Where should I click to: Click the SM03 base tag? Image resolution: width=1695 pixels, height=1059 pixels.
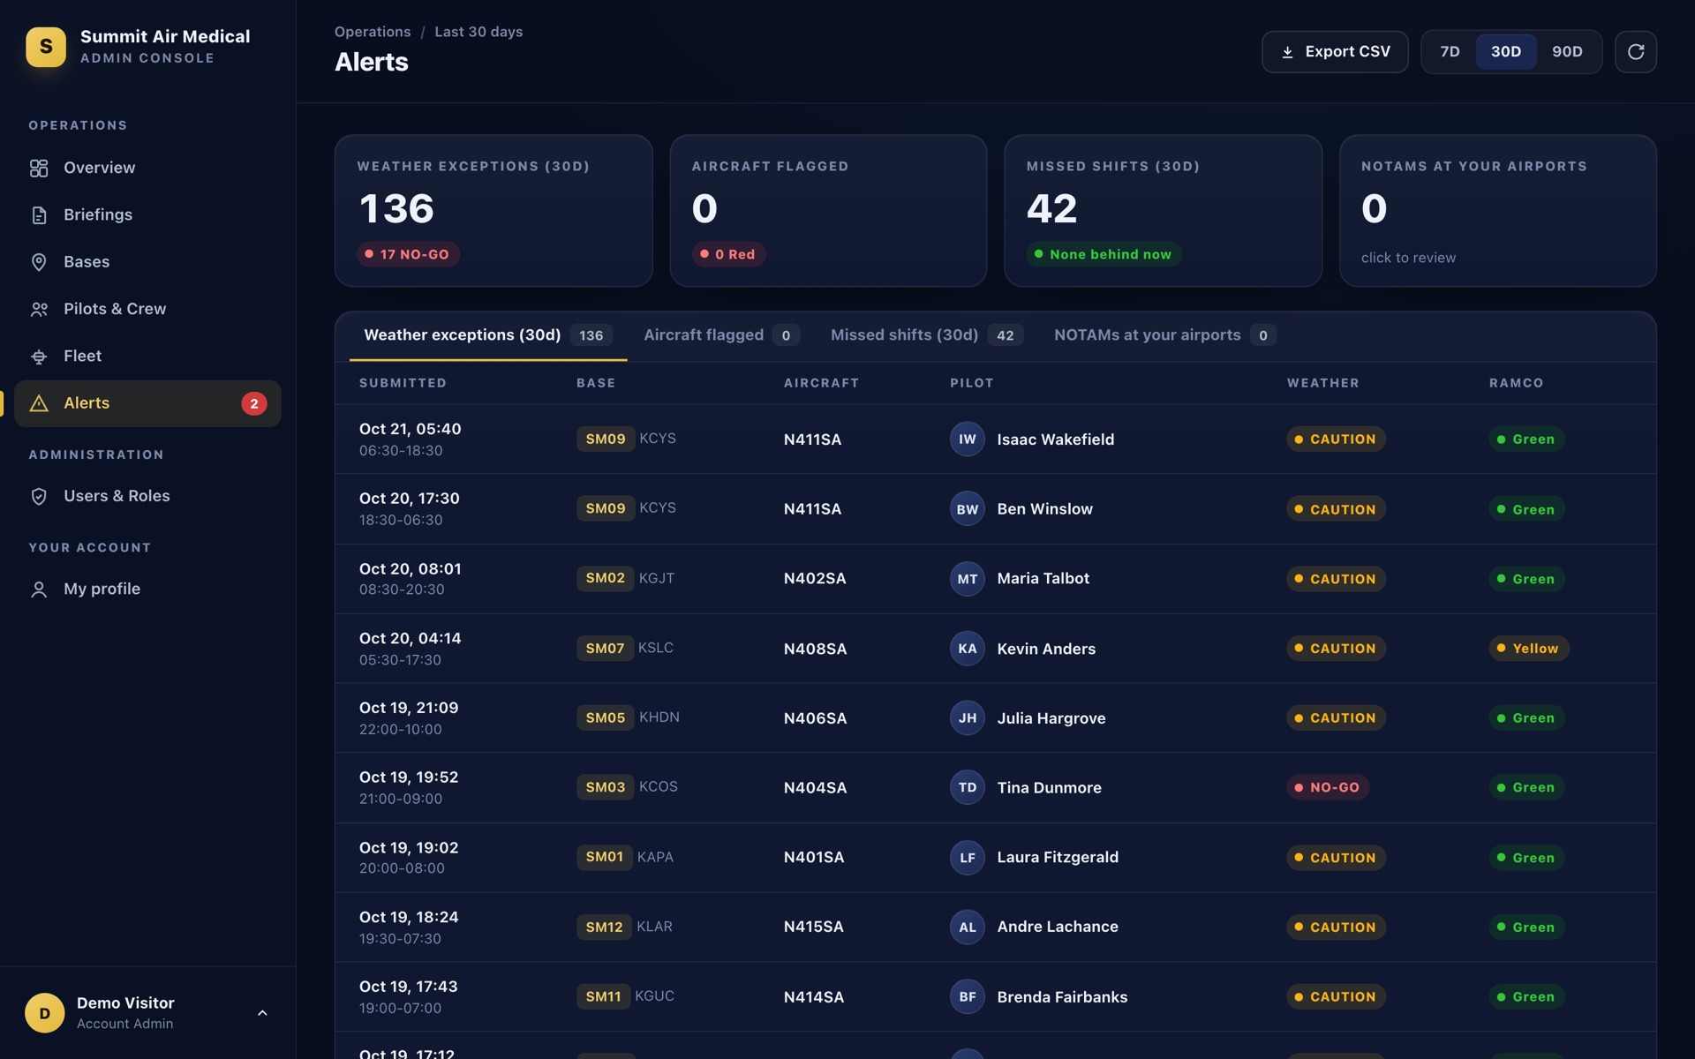606,787
